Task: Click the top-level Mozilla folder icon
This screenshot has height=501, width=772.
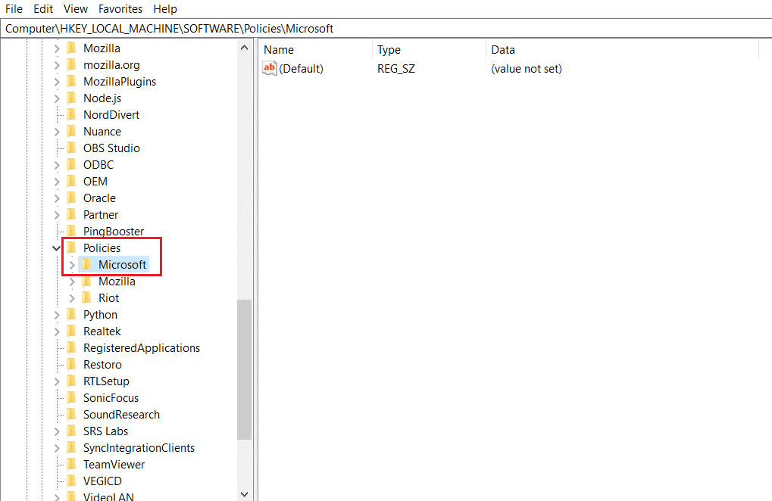Action: [x=71, y=48]
